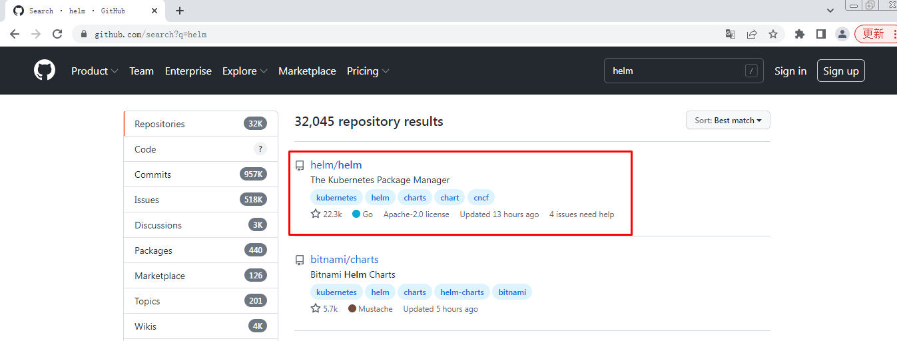Click the red 更新 update button

876,34
